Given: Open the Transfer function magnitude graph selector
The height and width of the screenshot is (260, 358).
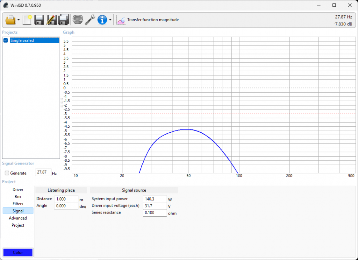Looking at the screenshot, I should (148, 20).
